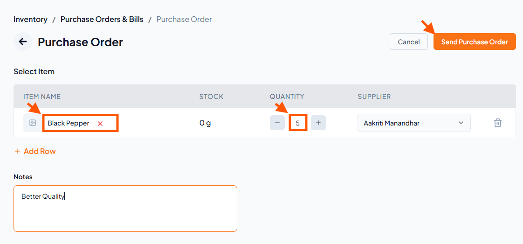Click the item image placeholder icon
This screenshot has width=523, height=244.
[32, 123]
